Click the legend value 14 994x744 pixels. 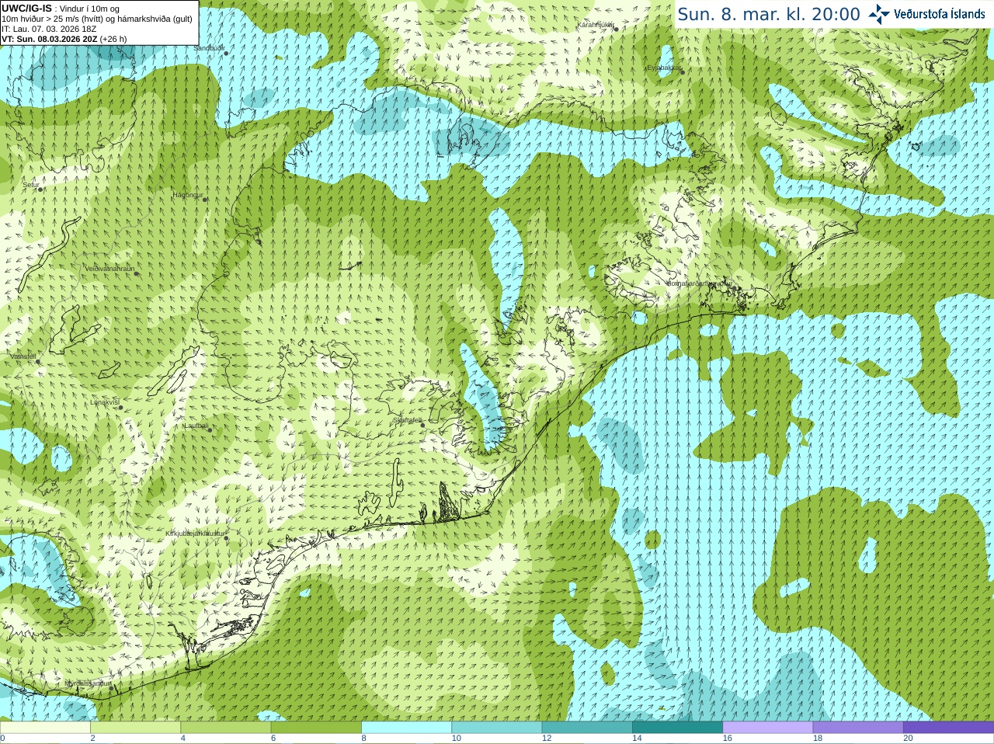tap(637, 739)
